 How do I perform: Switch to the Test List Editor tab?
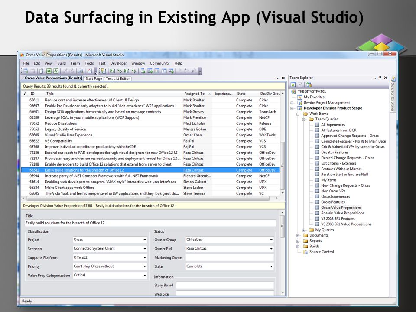(x=118, y=78)
